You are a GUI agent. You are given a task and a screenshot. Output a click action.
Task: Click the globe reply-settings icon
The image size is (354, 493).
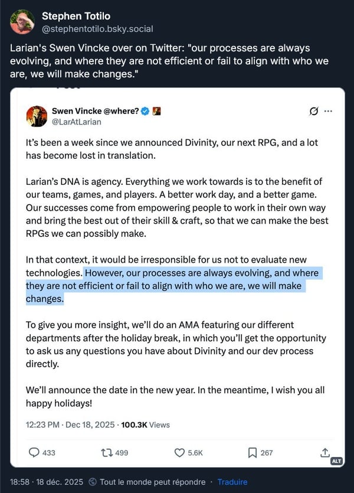tap(93, 482)
